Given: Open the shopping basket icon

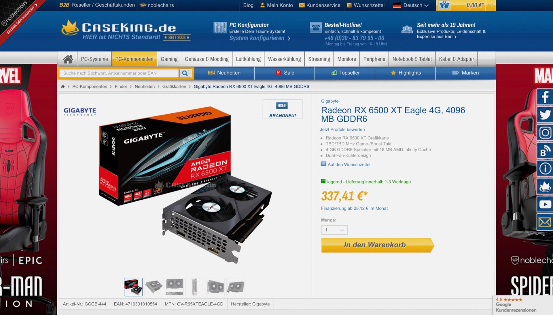Looking at the screenshot, I should (444, 5).
